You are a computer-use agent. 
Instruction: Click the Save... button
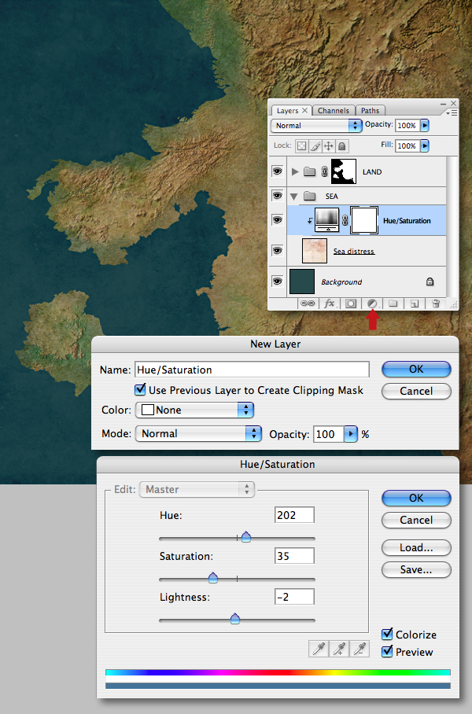click(416, 569)
